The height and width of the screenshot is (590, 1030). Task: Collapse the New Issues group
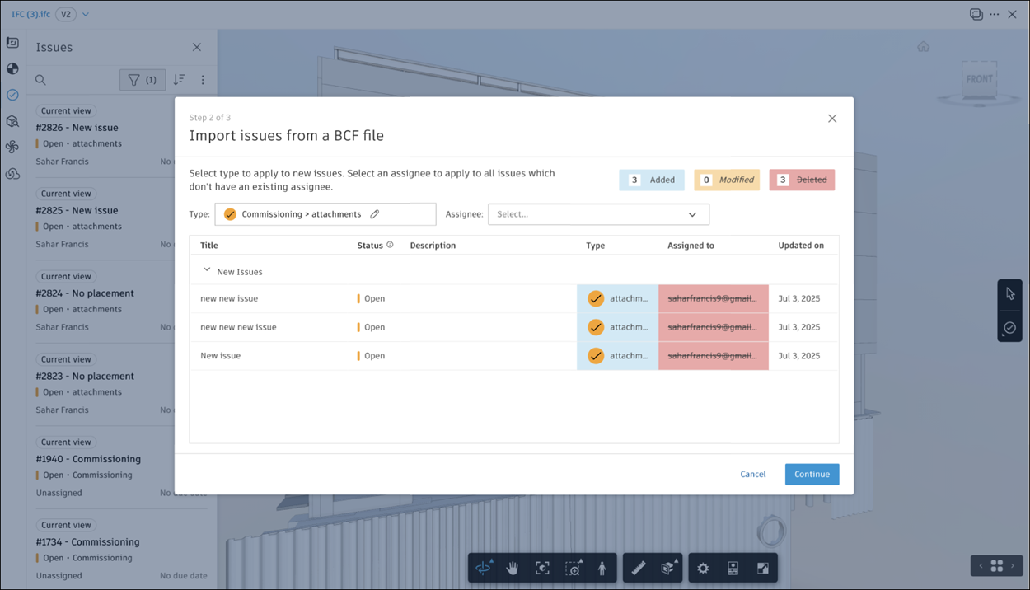207,270
